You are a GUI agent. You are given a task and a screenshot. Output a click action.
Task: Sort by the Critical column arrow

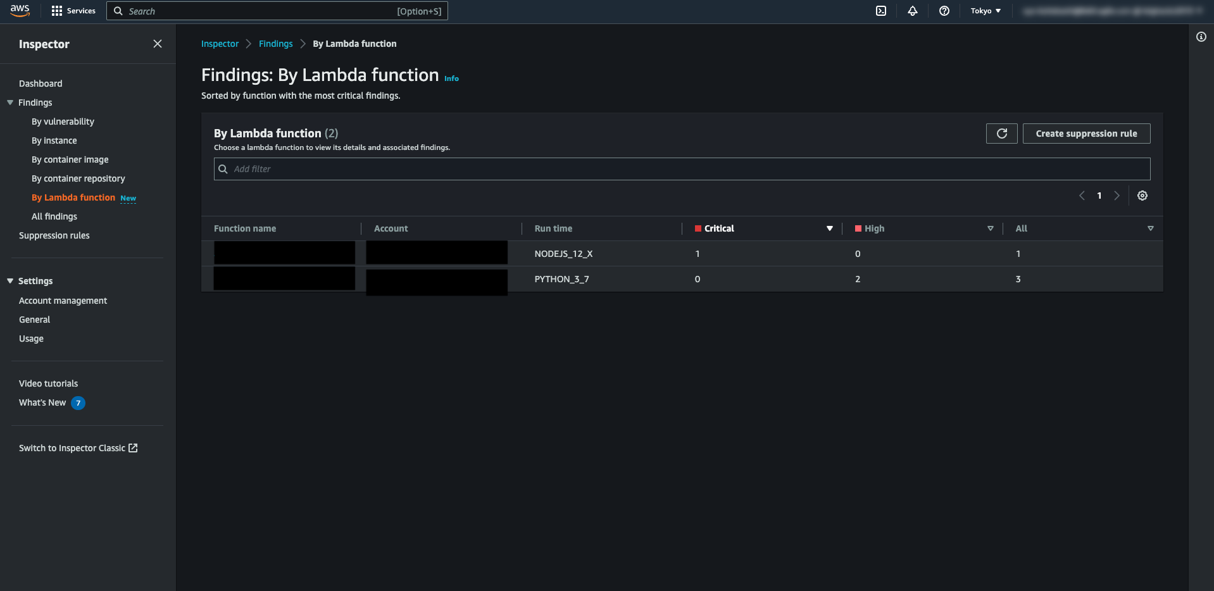(x=830, y=228)
